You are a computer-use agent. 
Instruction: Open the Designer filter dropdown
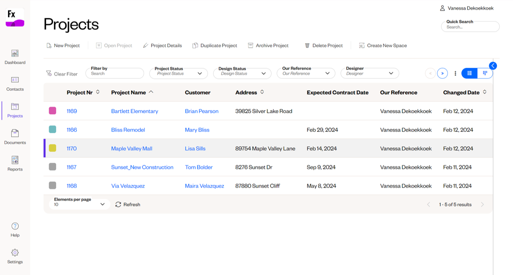[x=370, y=73]
